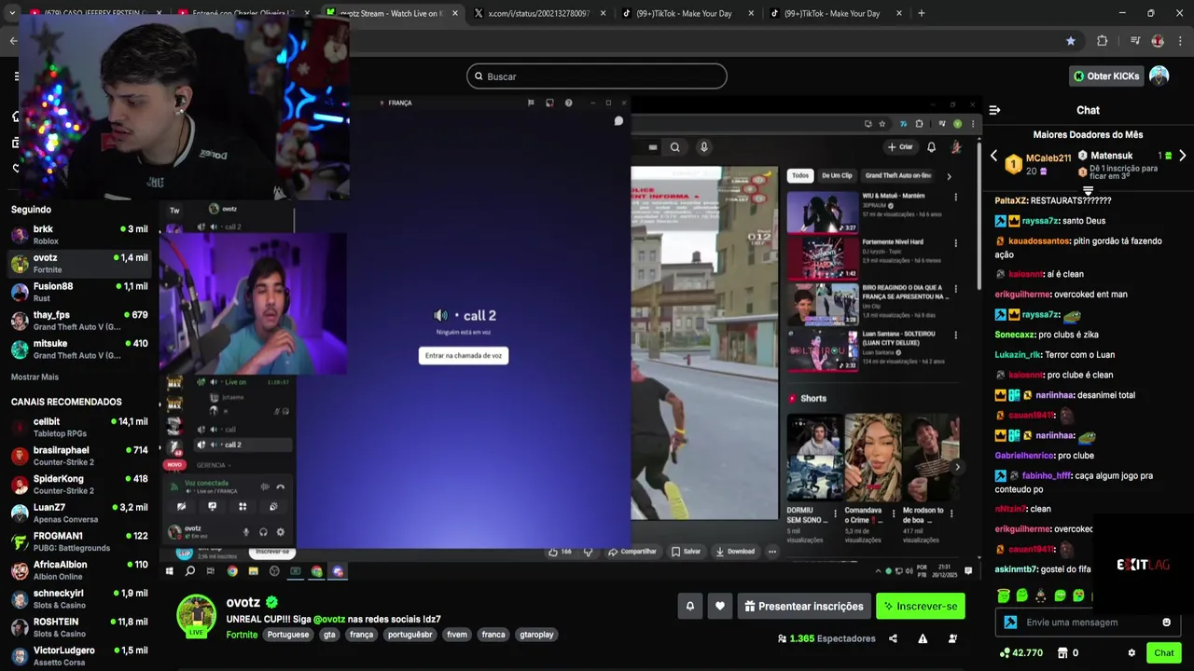Open the browser extensions puzzle icon
The height and width of the screenshot is (671, 1194).
coord(1102,41)
